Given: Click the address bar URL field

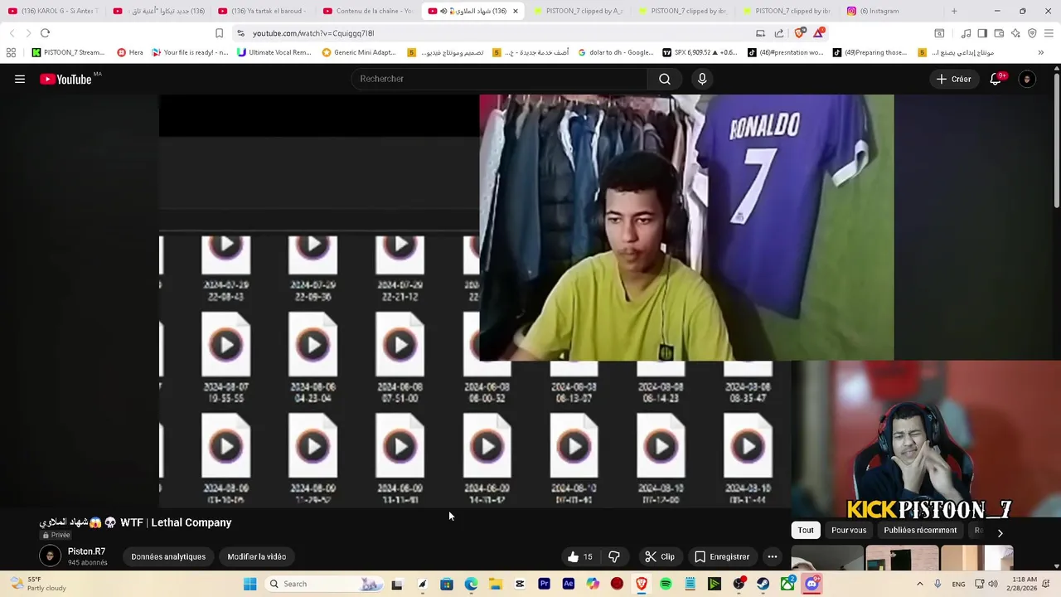Looking at the screenshot, I should coord(497,33).
